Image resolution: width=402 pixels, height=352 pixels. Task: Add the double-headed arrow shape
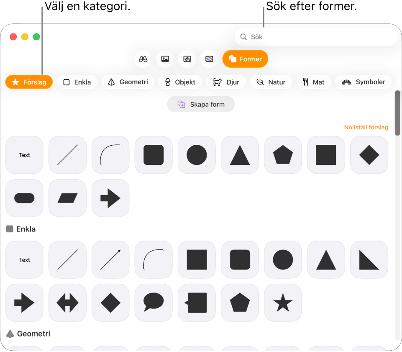point(67,303)
